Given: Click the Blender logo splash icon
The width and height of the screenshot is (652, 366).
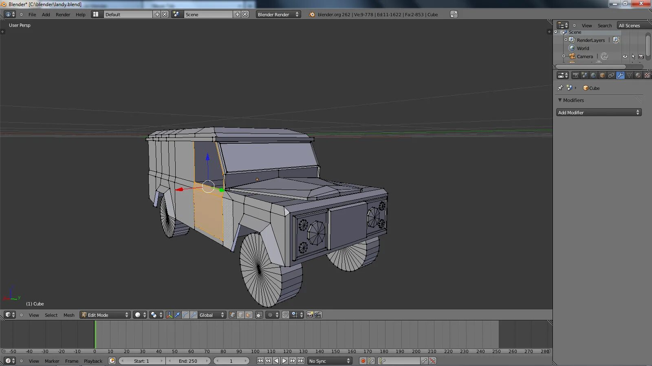Looking at the screenshot, I should click(312, 14).
